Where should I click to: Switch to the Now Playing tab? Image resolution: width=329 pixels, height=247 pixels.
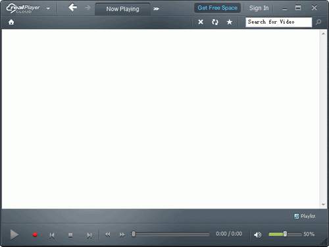[x=122, y=9]
